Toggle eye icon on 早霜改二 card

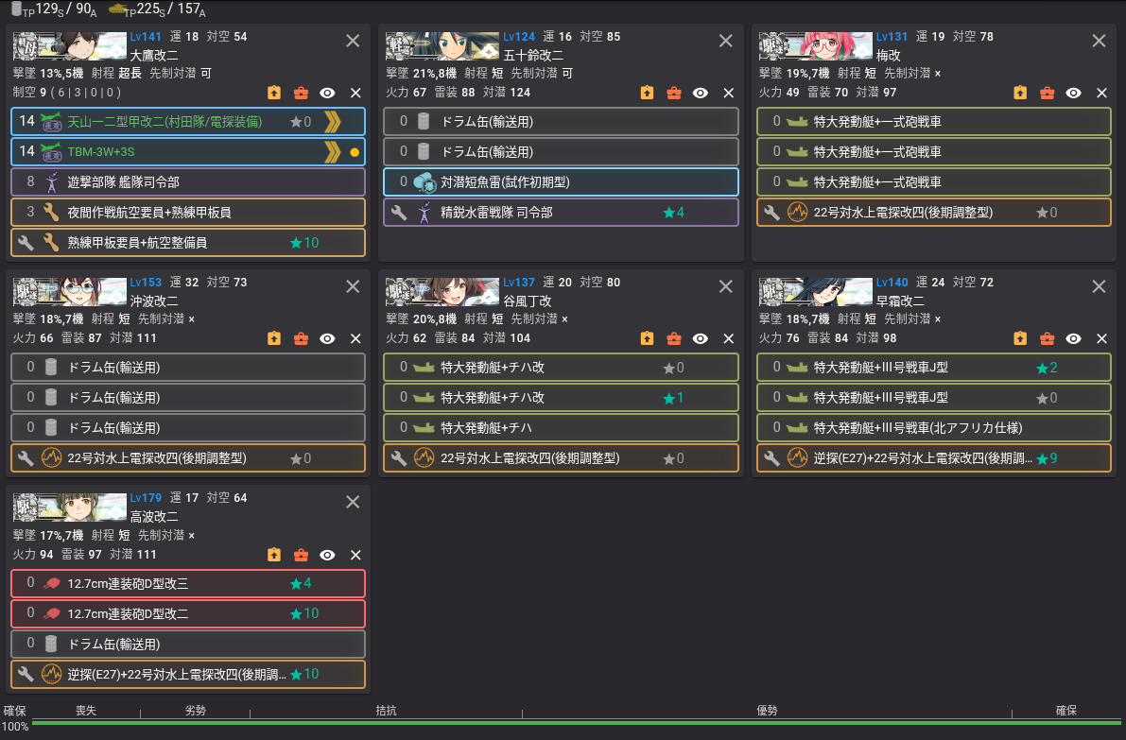pyautogui.click(x=1073, y=338)
